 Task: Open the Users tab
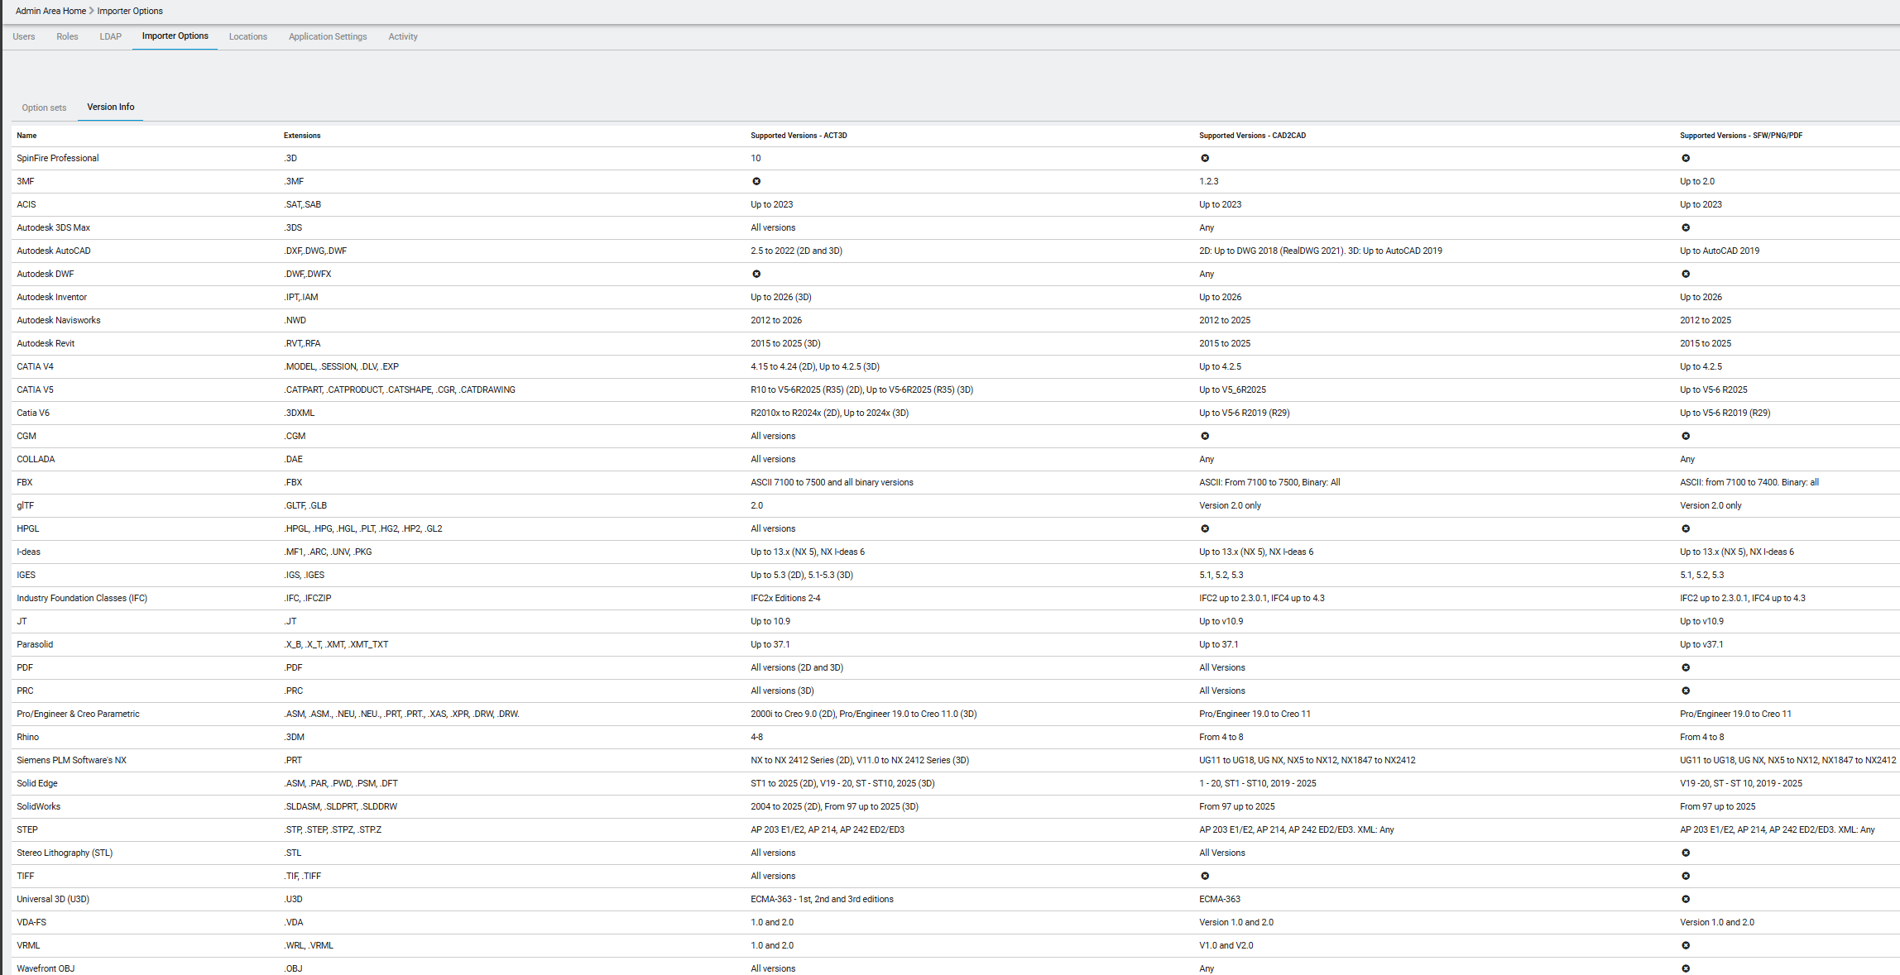[24, 36]
